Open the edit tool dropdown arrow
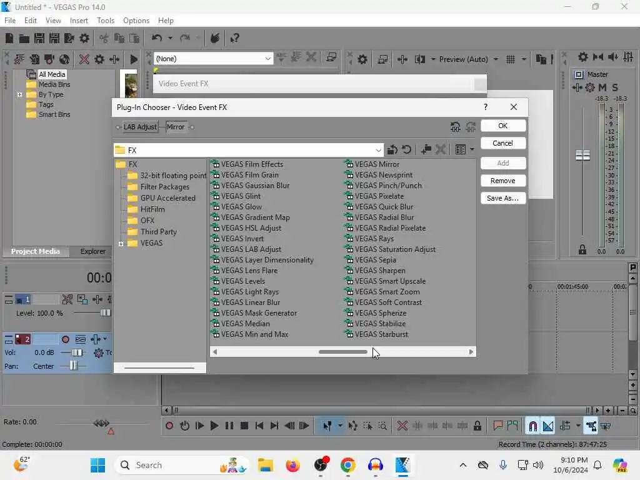The image size is (640, 480). (339, 426)
